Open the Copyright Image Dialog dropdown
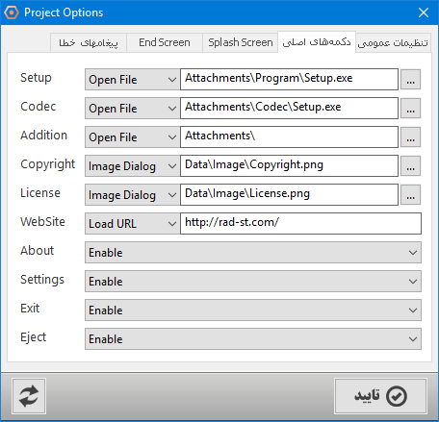The width and height of the screenshot is (439, 422). point(132,166)
